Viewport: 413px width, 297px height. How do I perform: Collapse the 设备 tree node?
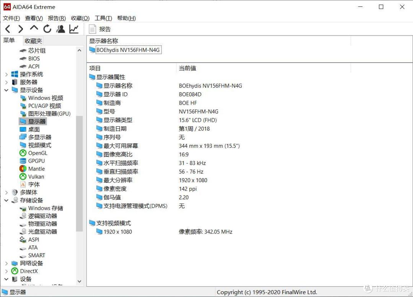(7, 279)
